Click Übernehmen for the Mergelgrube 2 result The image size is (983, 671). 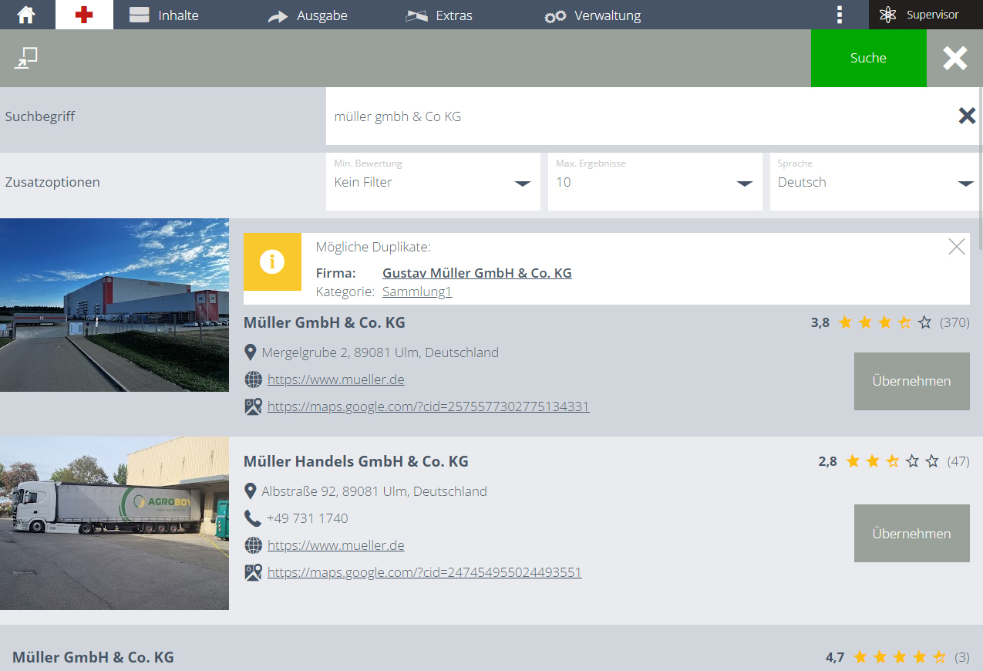coord(911,381)
